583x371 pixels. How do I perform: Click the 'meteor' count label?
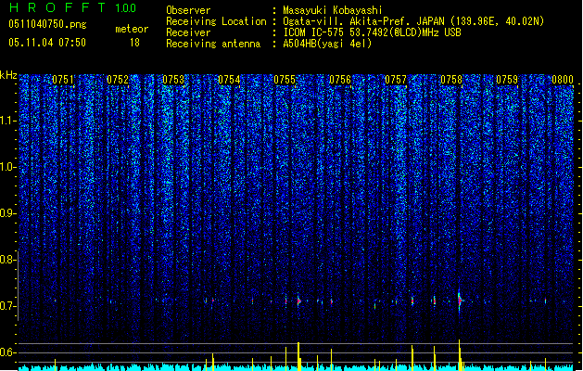tap(132, 29)
